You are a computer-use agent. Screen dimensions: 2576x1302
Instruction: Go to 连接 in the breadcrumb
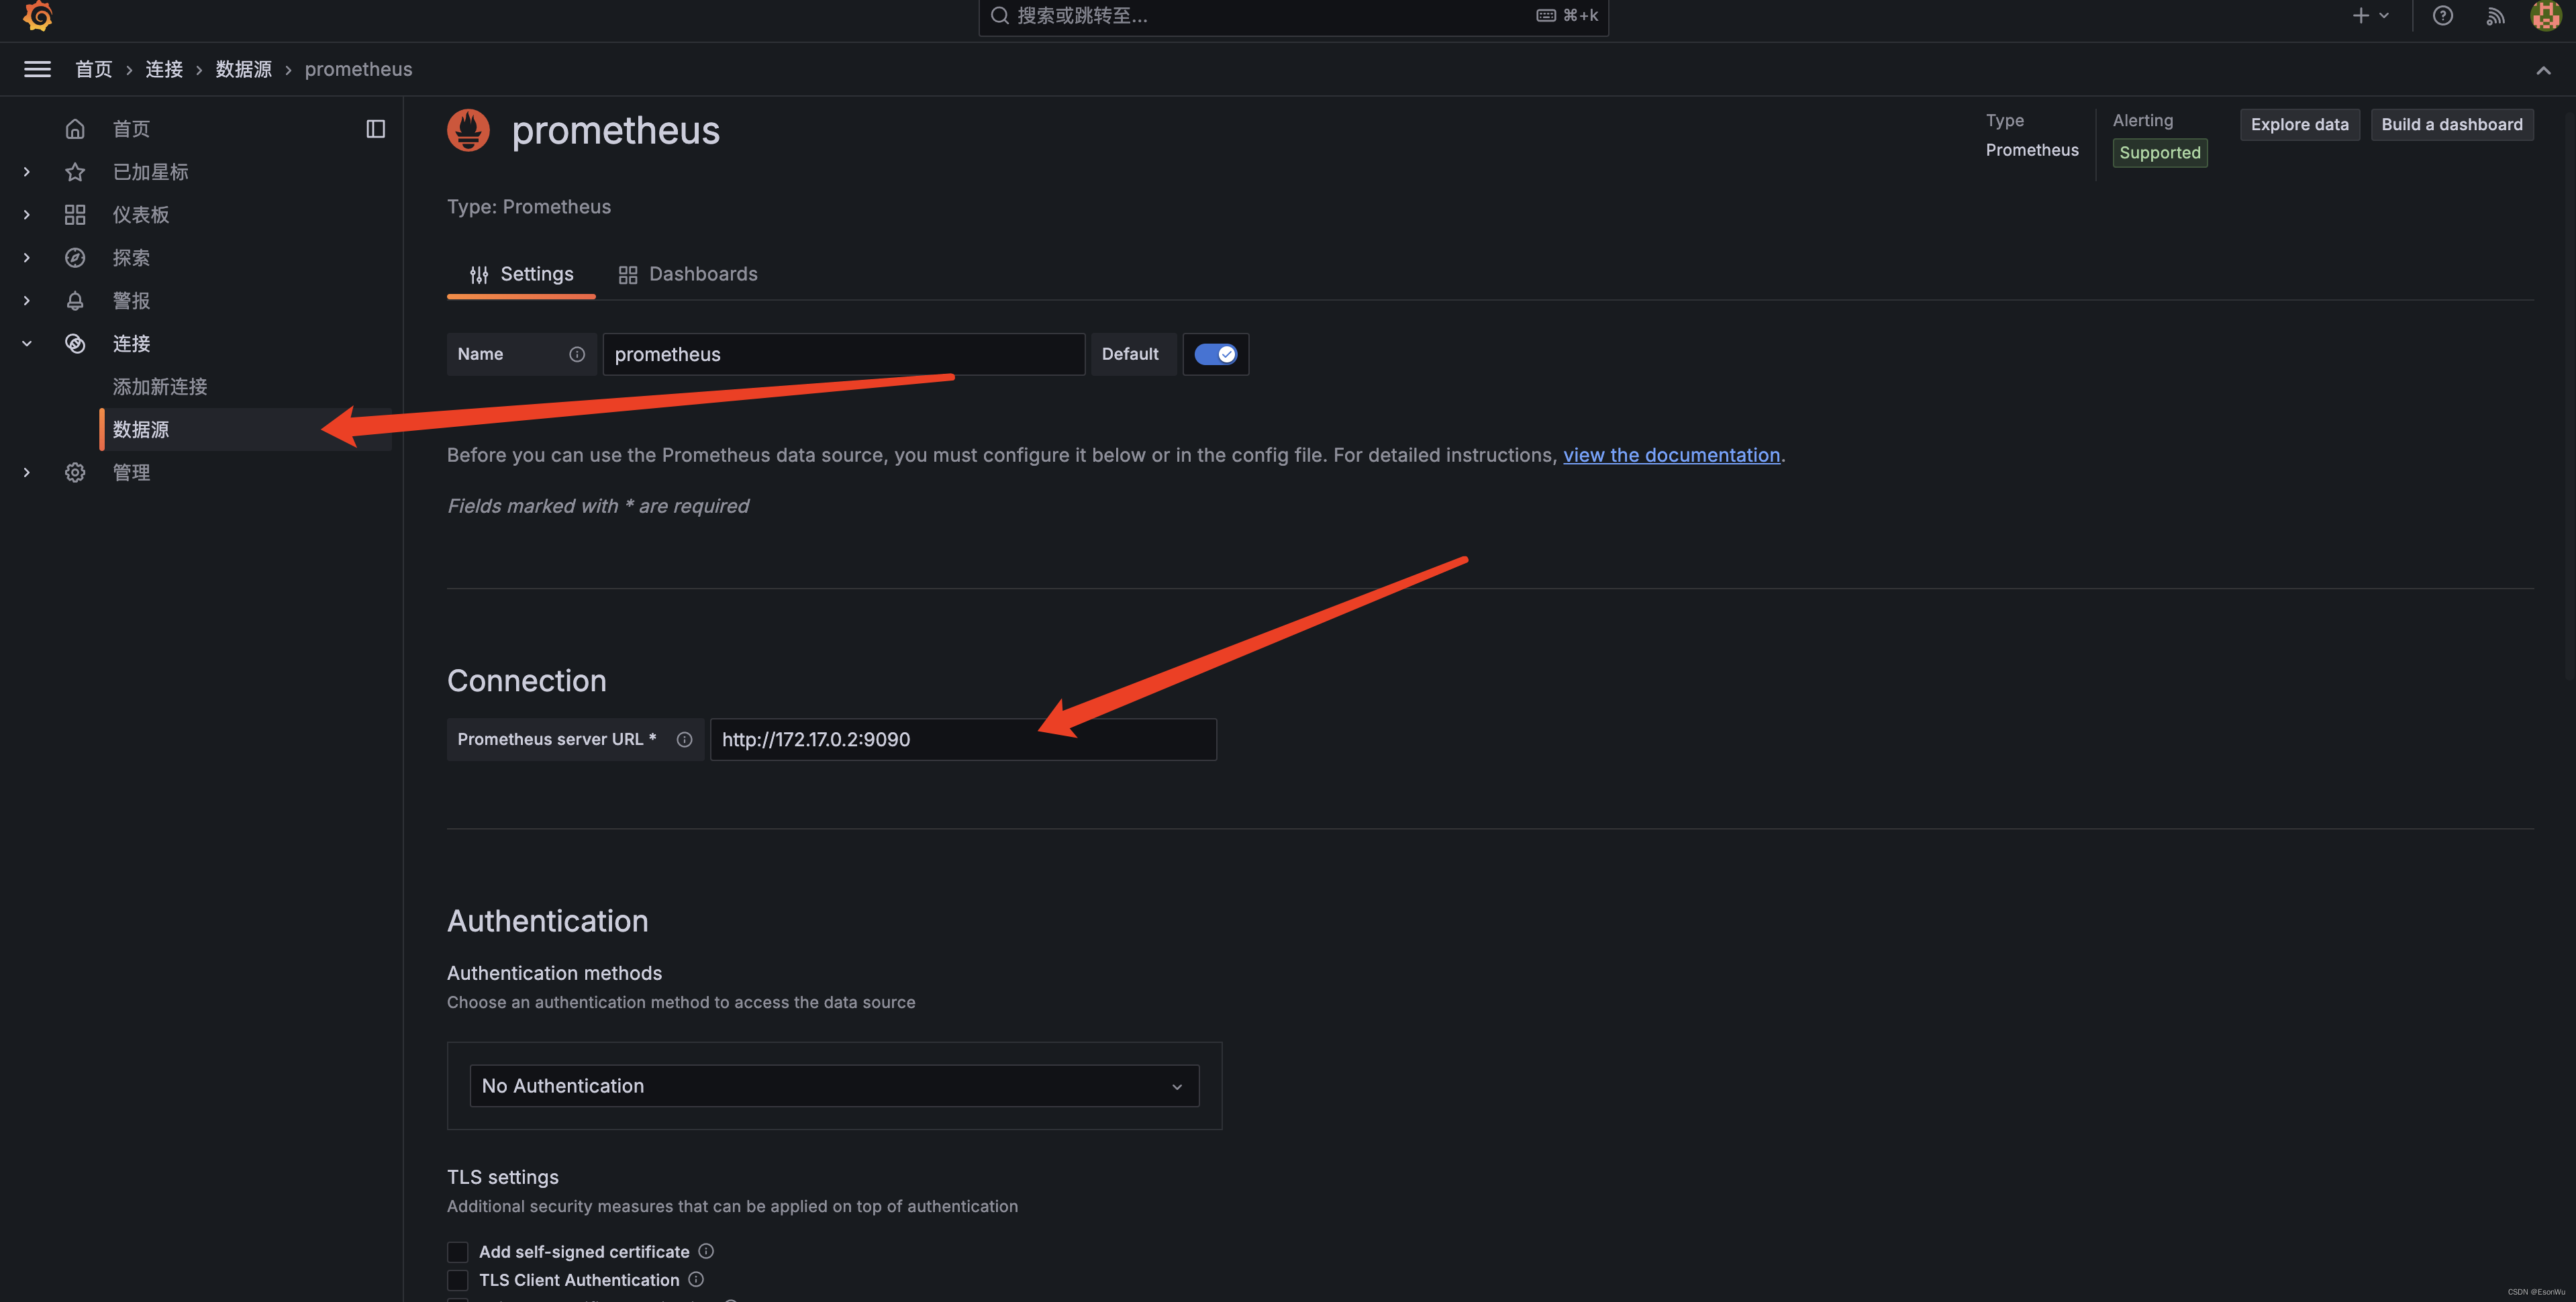tap(164, 69)
